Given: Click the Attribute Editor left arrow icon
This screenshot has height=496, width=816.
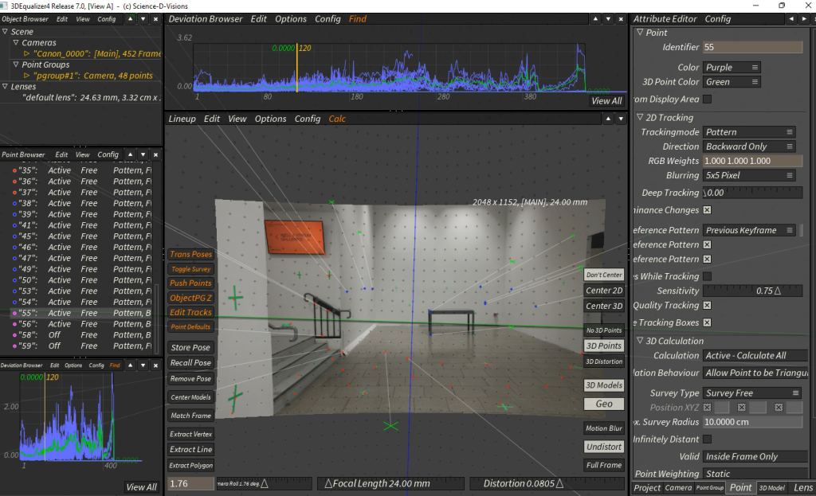Looking at the screenshot, I should 791,19.
